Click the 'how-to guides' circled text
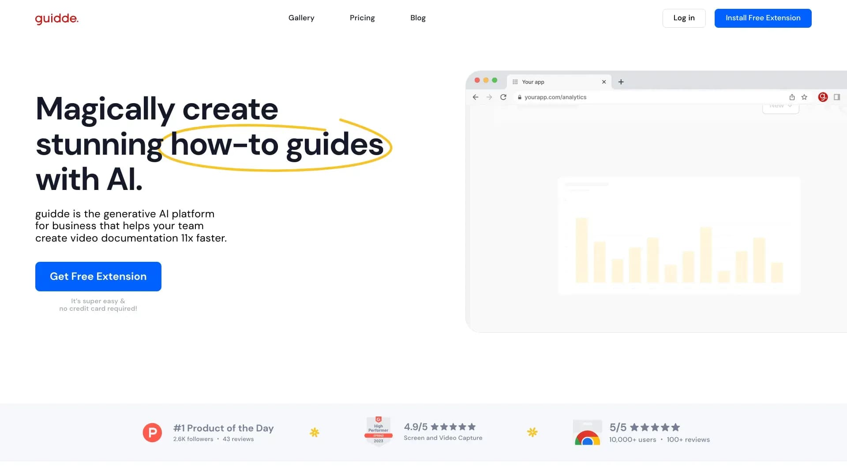The image size is (847, 476). (x=277, y=145)
